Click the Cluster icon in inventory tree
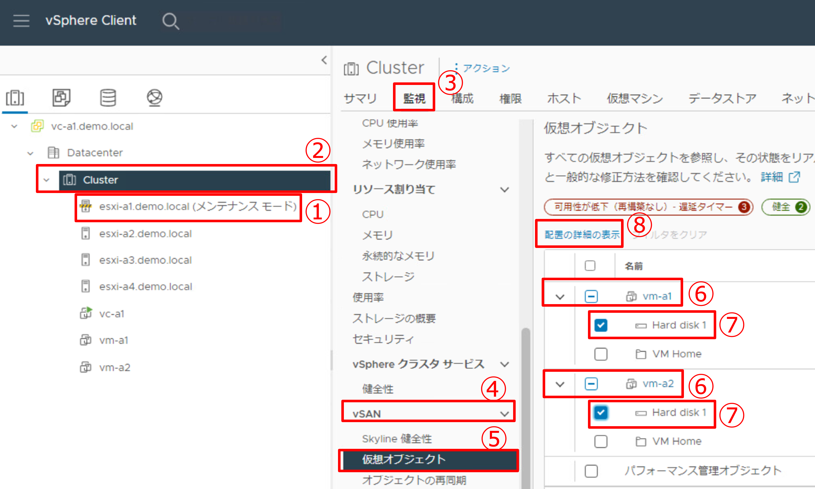The width and height of the screenshot is (815, 489). click(x=69, y=180)
